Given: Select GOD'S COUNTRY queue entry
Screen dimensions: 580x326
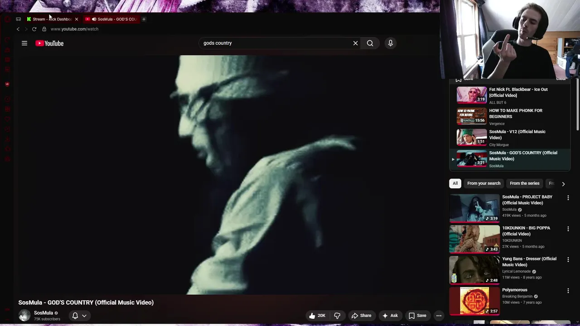Looking at the screenshot, I should pyautogui.click(x=509, y=158).
